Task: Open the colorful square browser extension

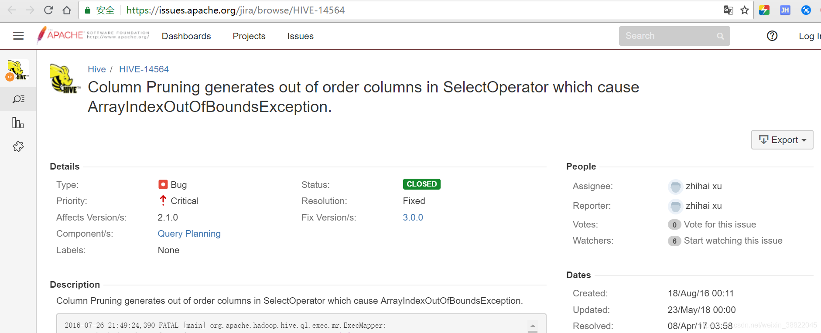Action: (764, 10)
